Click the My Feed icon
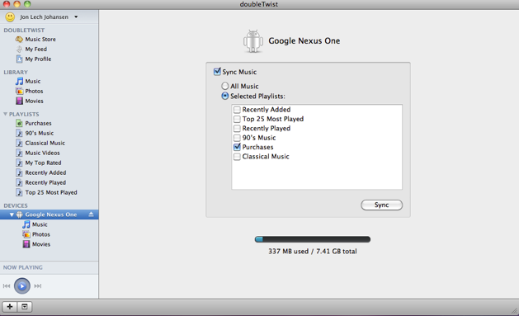Image resolution: width=519 pixels, height=316 pixels. (19, 49)
